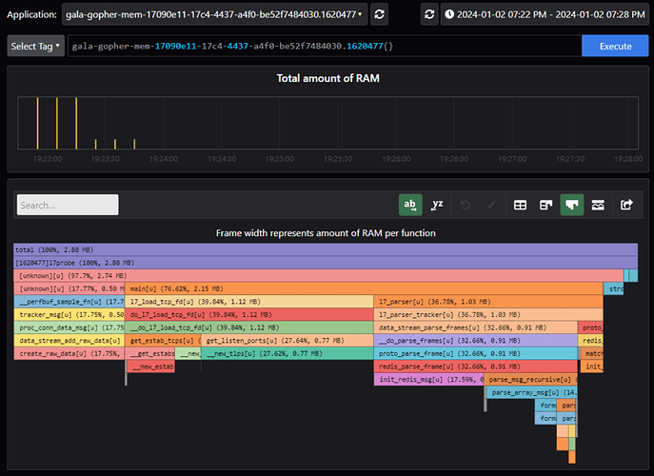Image resolution: width=654 pixels, height=476 pixels.
Task: Click the refresh icon left of the time range
Action: (429, 14)
